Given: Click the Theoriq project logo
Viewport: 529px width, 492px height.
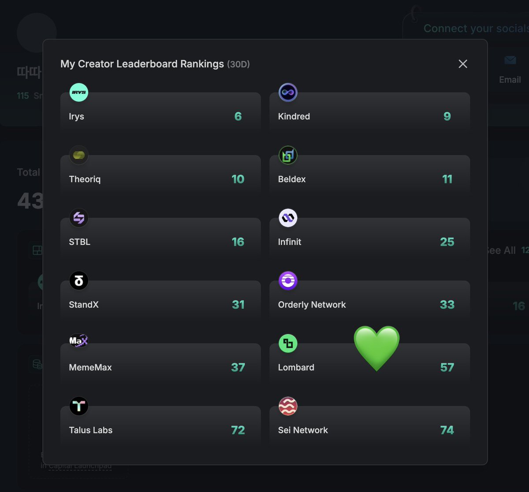Looking at the screenshot, I should point(79,155).
